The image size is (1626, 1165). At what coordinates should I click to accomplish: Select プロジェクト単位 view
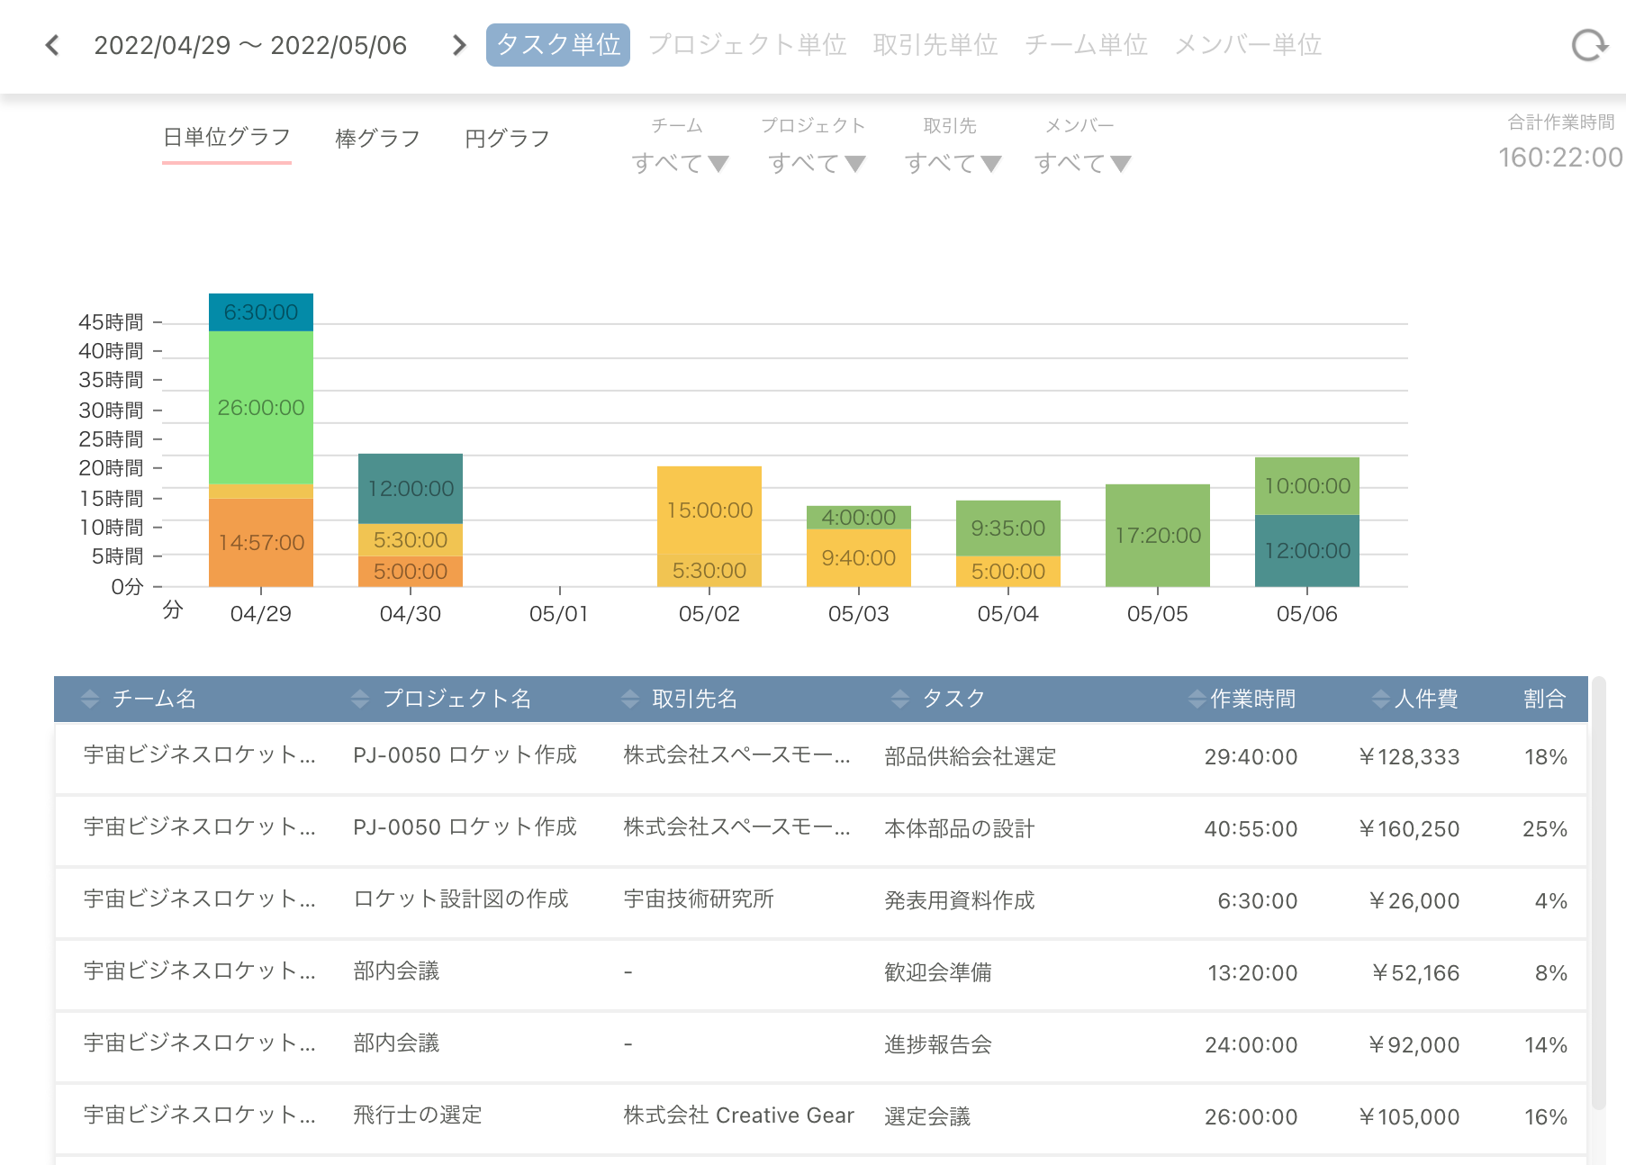pos(747,45)
